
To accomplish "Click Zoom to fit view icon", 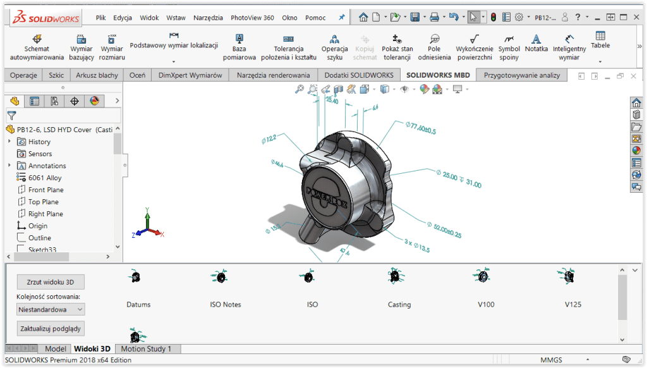I will pyautogui.click(x=299, y=89).
